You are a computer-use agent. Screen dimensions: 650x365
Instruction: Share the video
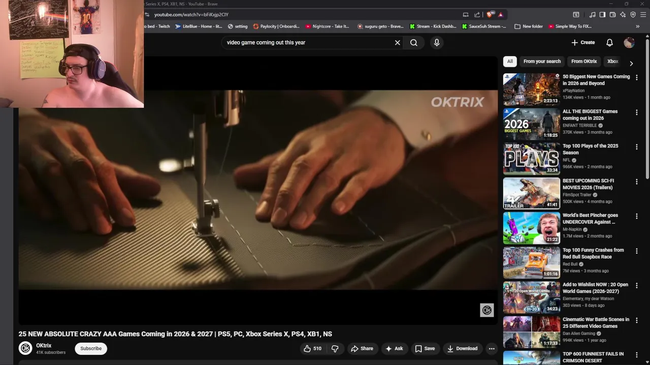[x=362, y=349]
